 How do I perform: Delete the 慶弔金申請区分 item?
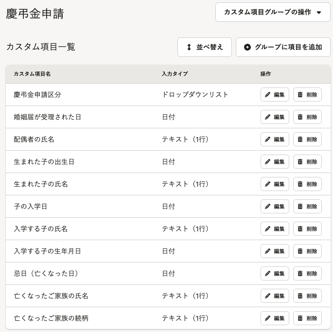[x=307, y=94]
